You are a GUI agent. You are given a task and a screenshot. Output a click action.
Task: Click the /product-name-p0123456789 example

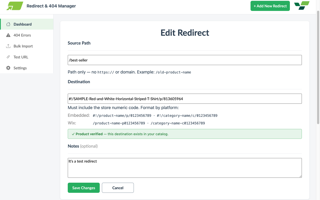point(119,123)
